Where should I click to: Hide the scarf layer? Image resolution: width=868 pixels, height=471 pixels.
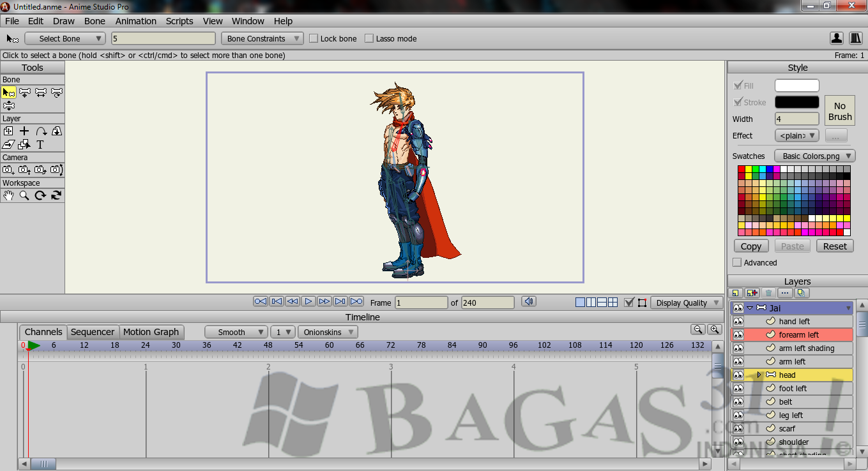(x=738, y=429)
